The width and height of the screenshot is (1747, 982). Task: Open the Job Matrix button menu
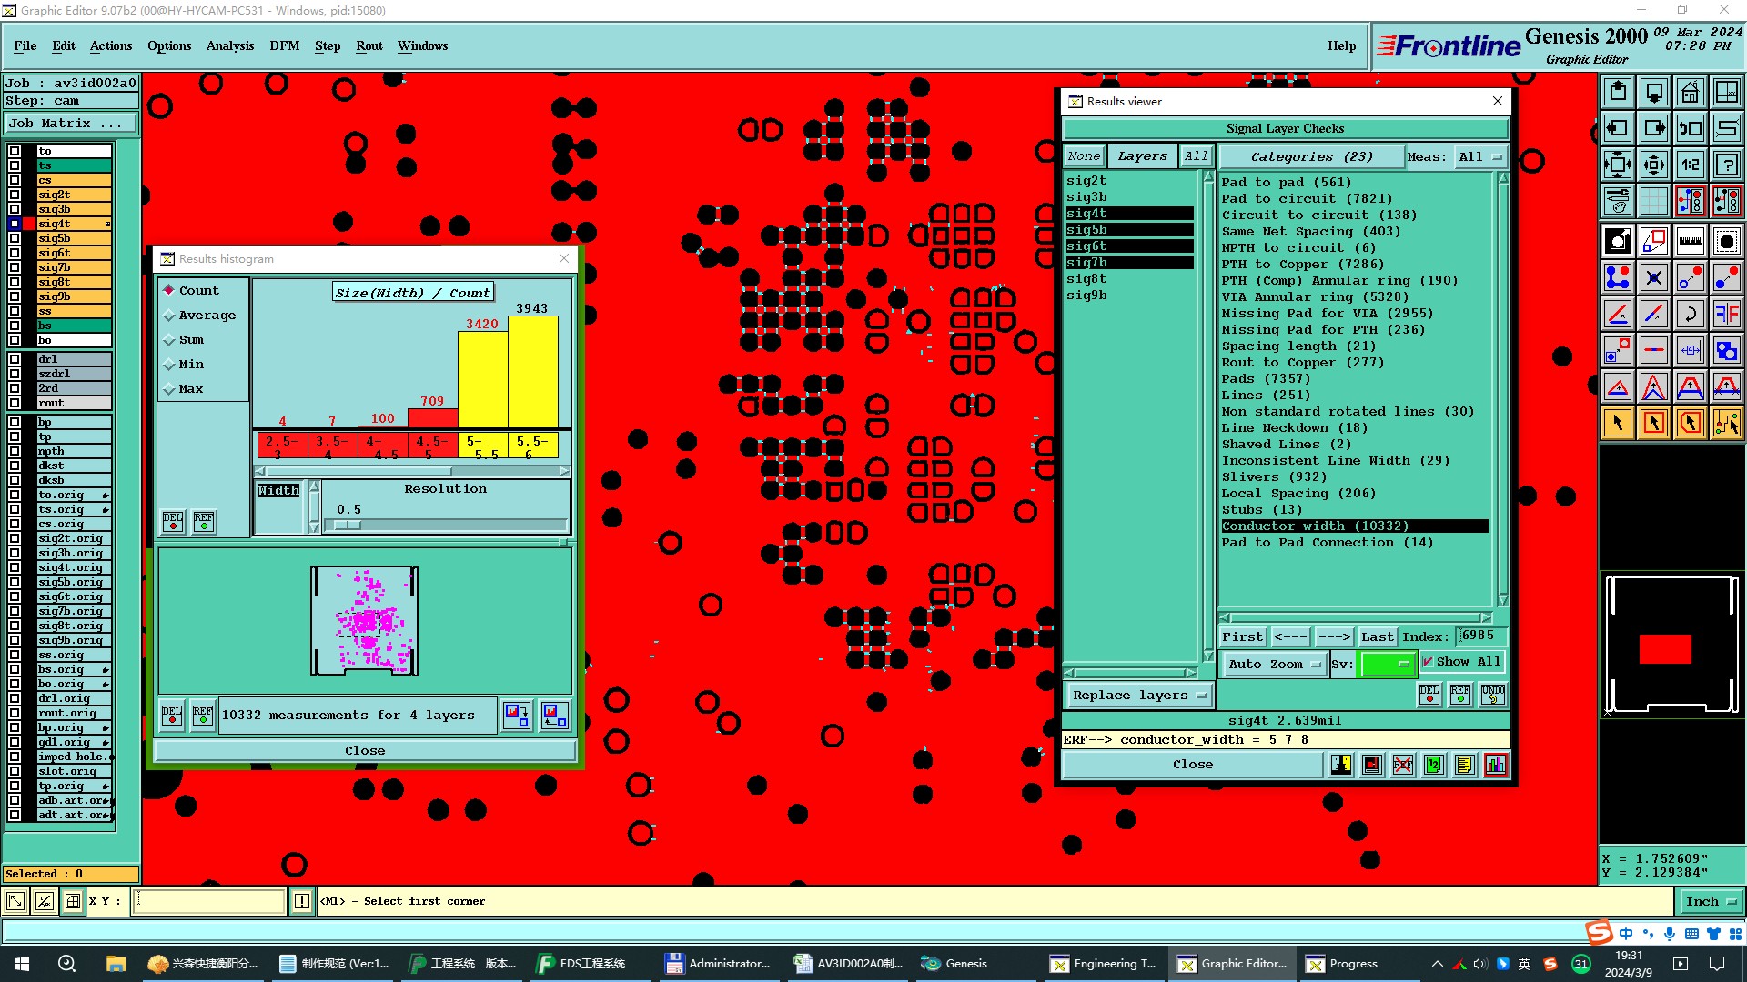coord(71,123)
